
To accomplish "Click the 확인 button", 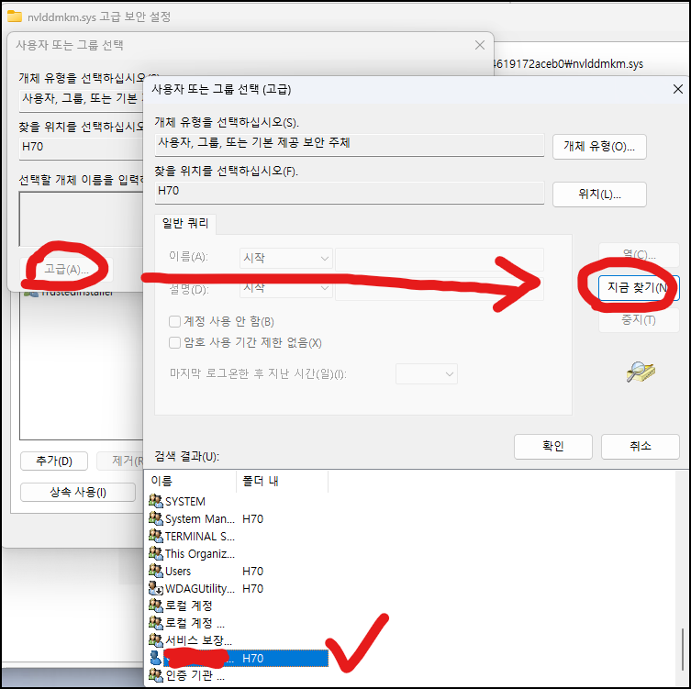I will pyautogui.click(x=553, y=447).
